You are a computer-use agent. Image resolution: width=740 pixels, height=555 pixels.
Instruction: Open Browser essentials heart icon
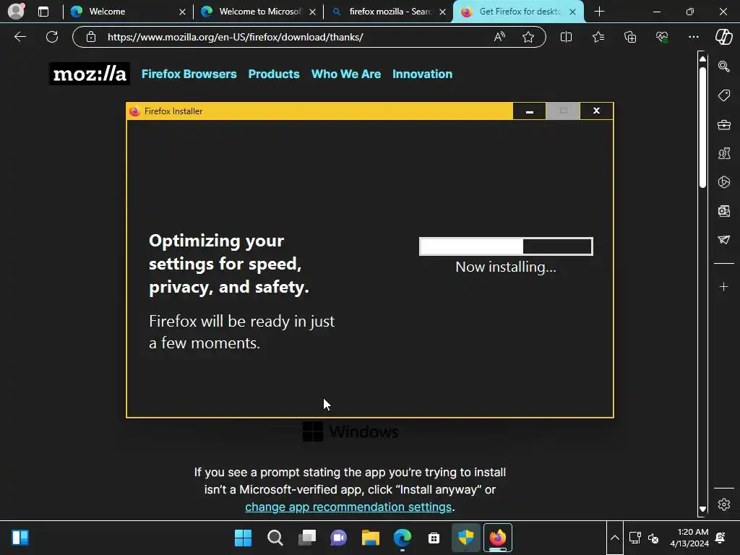point(662,37)
